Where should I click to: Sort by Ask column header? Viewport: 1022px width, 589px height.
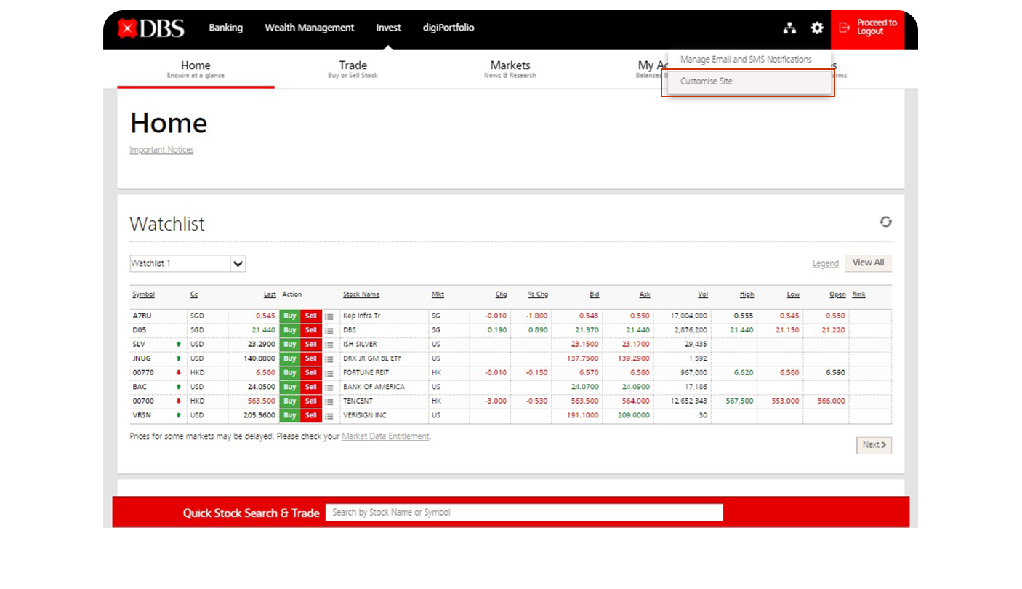coord(645,294)
